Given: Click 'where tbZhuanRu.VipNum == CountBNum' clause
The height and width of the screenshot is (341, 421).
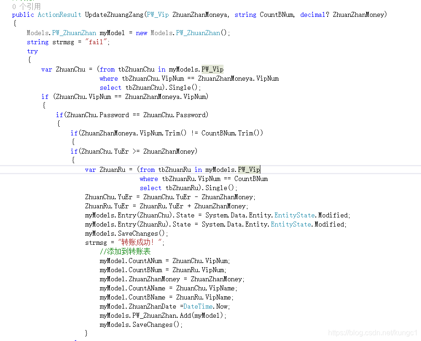Looking at the screenshot, I should (204, 179).
